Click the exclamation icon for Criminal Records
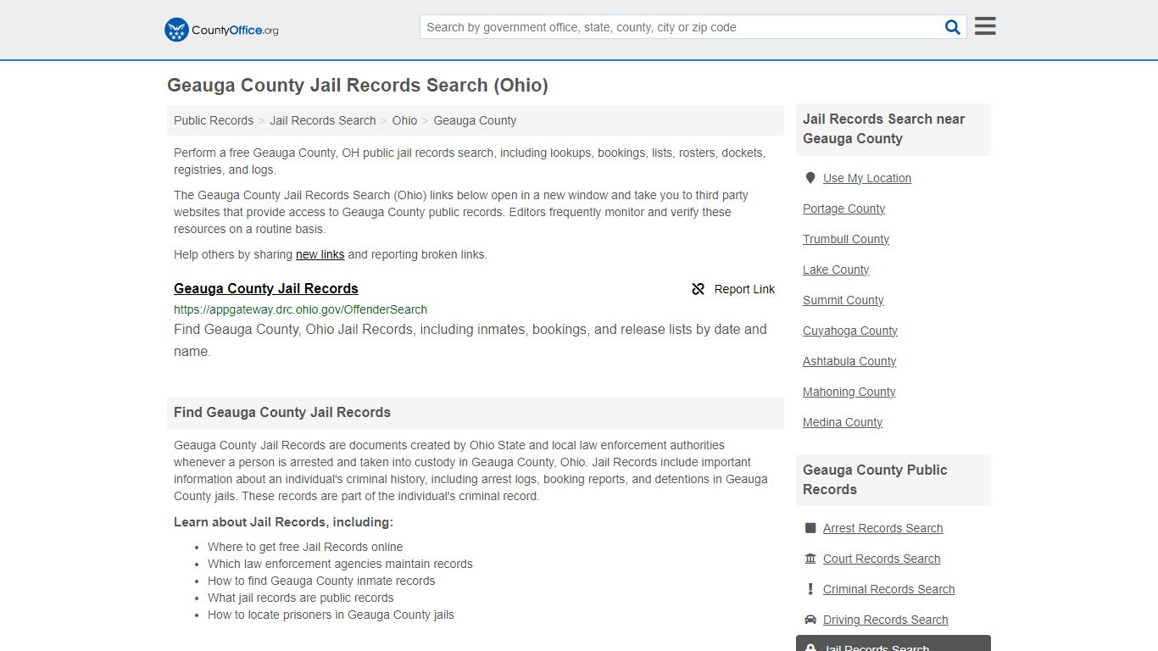The width and height of the screenshot is (1158, 651). tap(810, 589)
